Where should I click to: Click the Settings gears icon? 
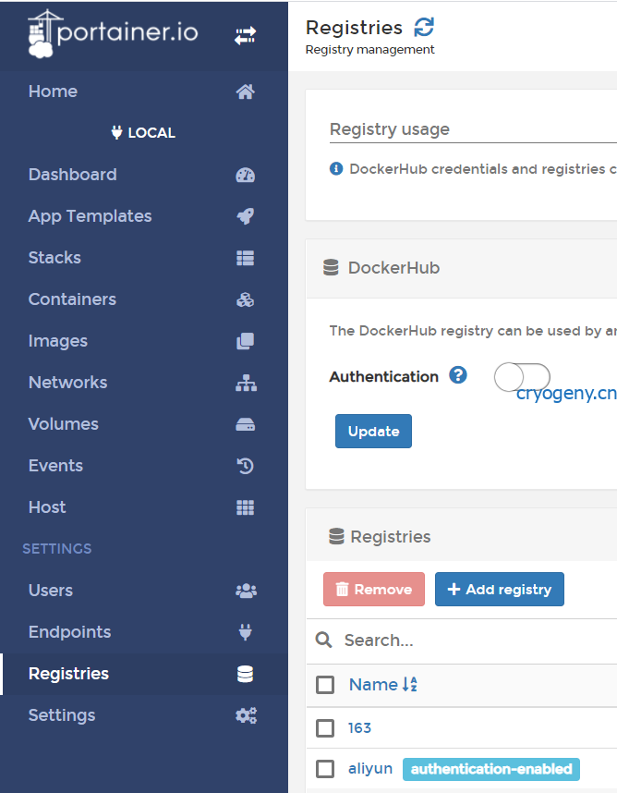point(246,715)
